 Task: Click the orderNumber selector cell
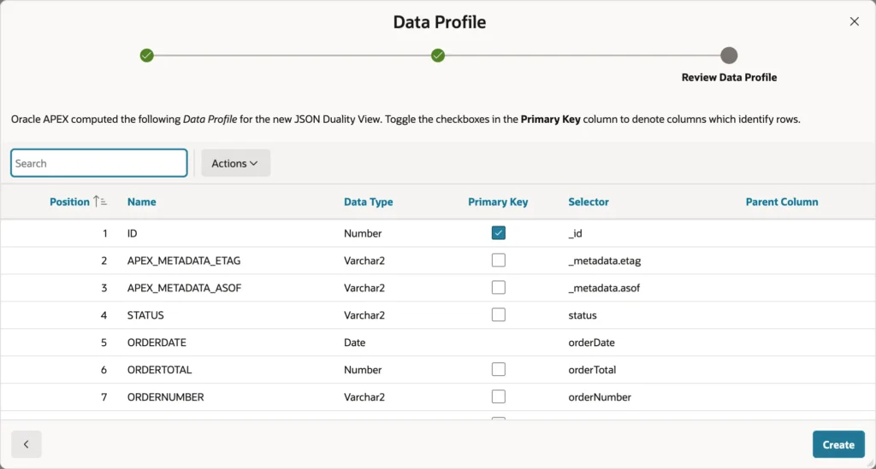click(600, 397)
